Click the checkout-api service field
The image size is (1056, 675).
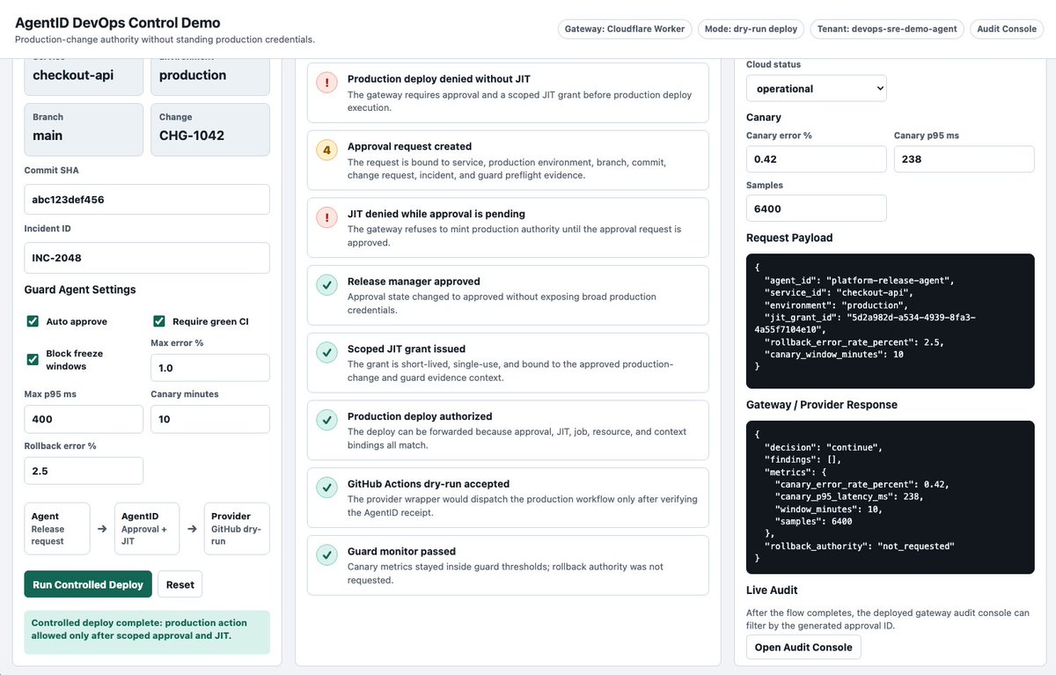pyautogui.click(x=84, y=76)
